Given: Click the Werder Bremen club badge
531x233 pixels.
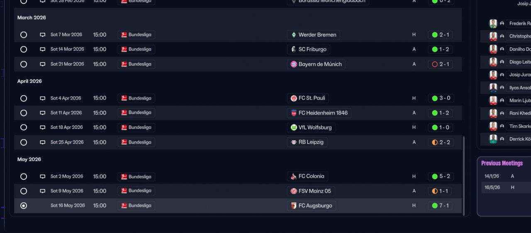Looking at the screenshot, I should (x=294, y=35).
